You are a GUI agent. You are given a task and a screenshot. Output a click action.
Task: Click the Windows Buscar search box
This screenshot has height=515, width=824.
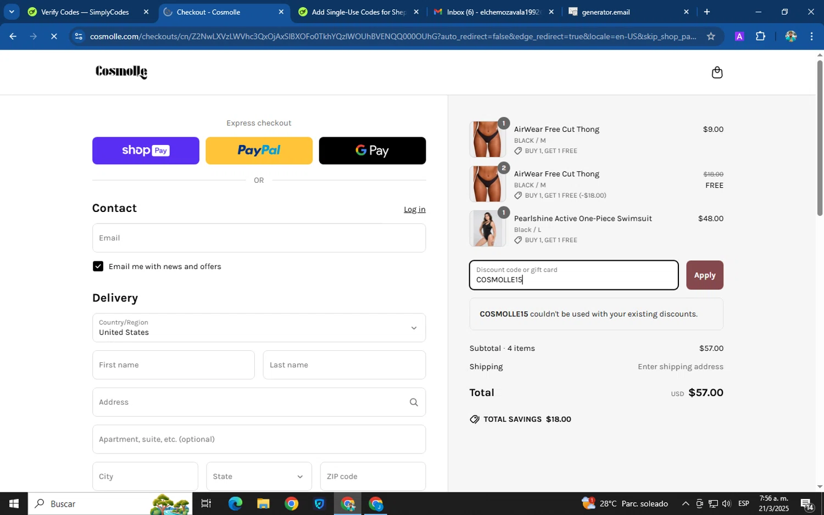click(x=110, y=503)
